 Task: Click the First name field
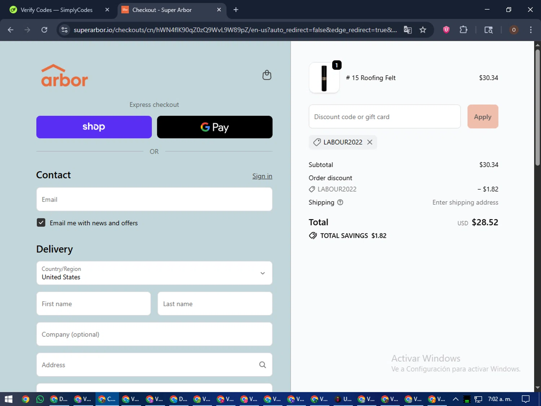93,304
